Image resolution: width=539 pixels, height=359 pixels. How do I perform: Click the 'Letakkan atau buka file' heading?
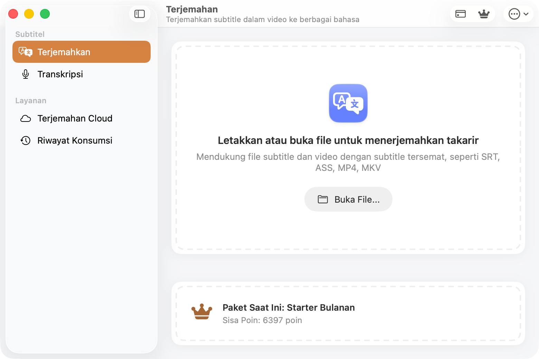pyautogui.click(x=348, y=140)
